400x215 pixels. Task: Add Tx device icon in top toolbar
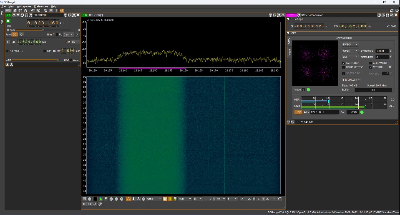tap(20, 11)
